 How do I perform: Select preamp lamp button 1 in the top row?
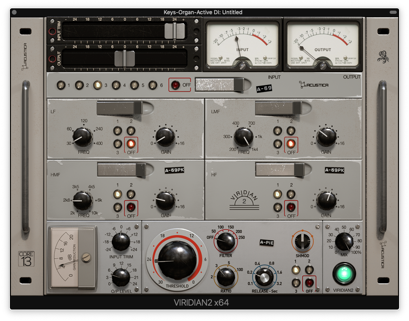(61, 85)
